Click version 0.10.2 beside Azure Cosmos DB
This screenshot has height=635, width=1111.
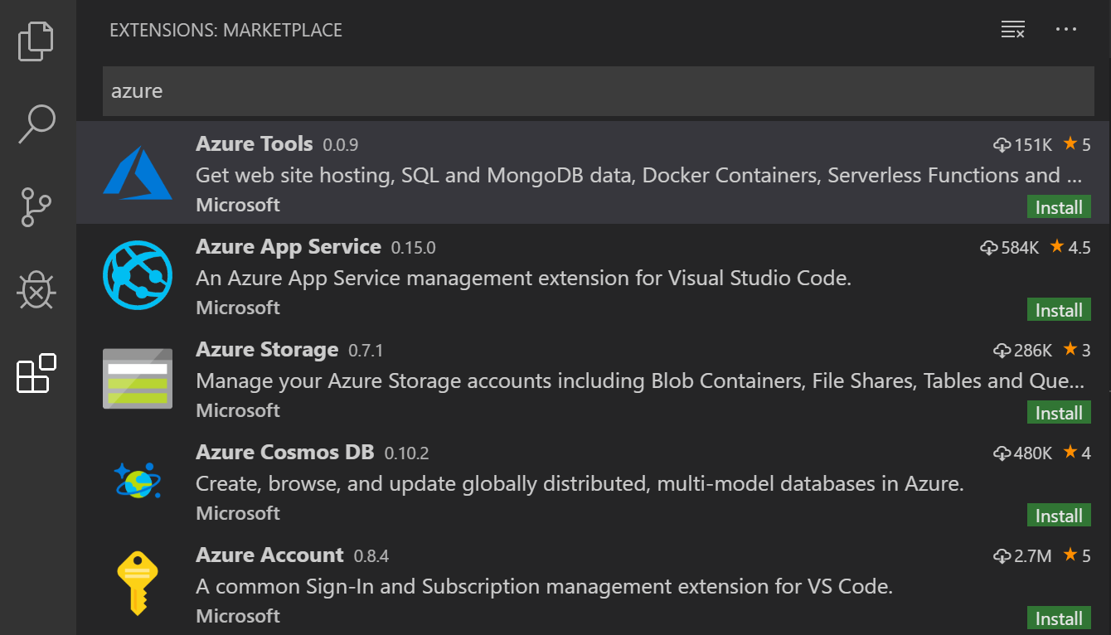tap(406, 453)
